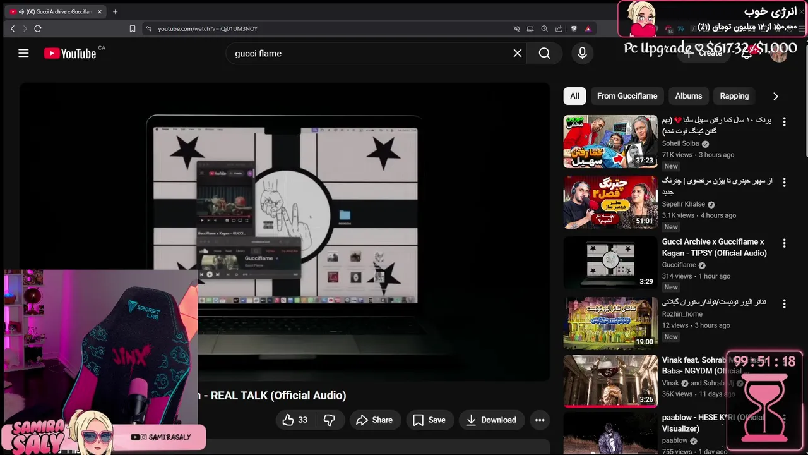808x455 pixels.
Task: Select the Rapping filter chip
Action: click(x=734, y=96)
